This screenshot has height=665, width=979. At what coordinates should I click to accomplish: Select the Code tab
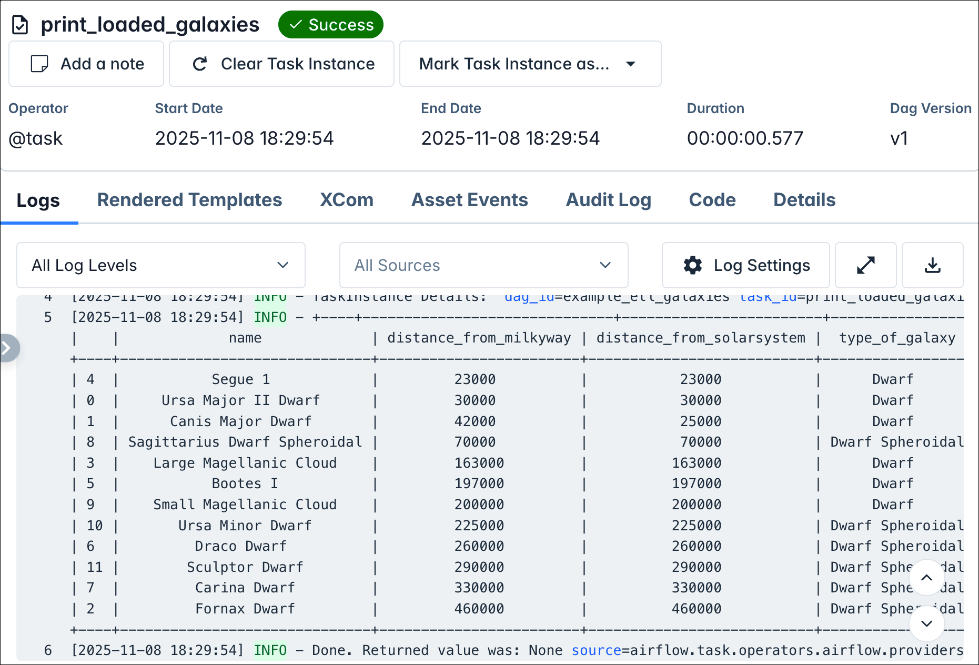[x=712, y=200]
